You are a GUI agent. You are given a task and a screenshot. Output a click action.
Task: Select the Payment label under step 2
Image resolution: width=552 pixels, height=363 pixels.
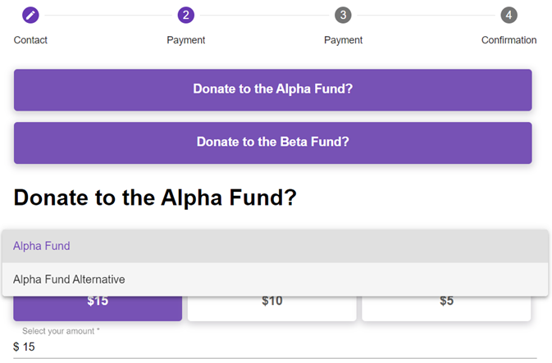[186, 40]
